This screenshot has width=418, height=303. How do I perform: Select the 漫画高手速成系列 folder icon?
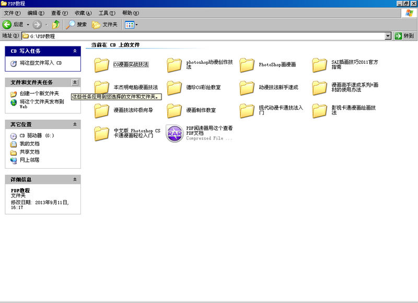click(320, 88)
